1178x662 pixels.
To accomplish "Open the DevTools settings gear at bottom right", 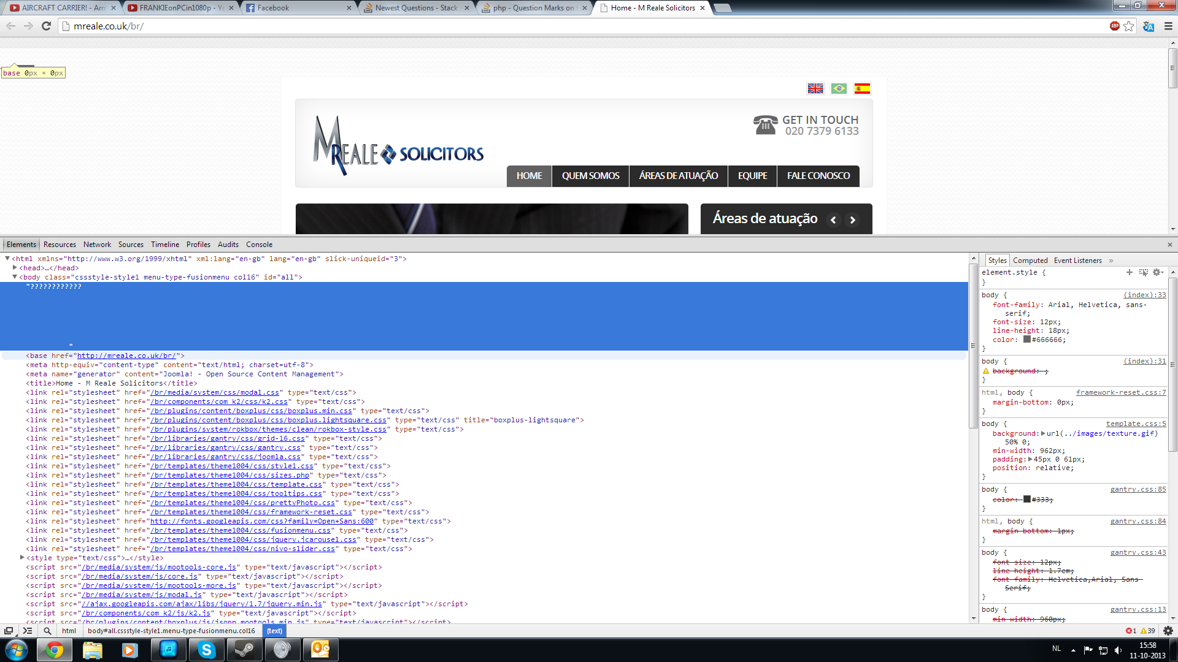I will (x=1168, y=631).
